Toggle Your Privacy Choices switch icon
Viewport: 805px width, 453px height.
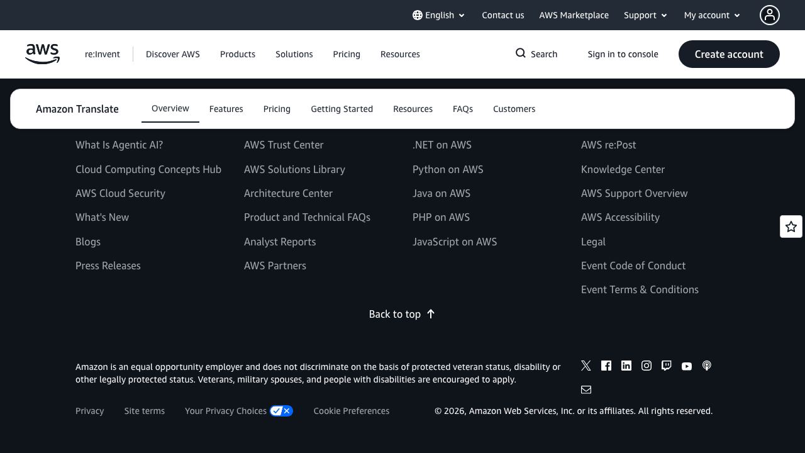click(281, 411)
